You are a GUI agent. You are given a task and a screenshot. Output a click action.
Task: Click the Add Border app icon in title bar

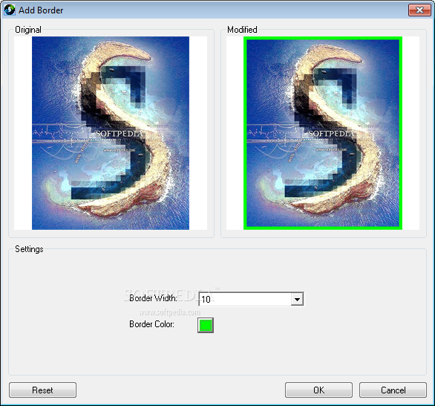point(10,10)
